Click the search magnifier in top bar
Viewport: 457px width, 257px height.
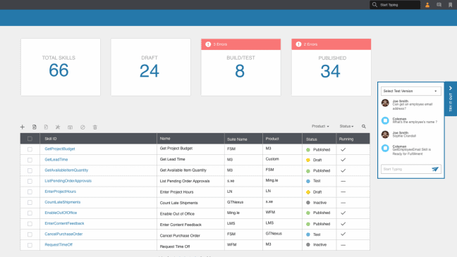374,5
